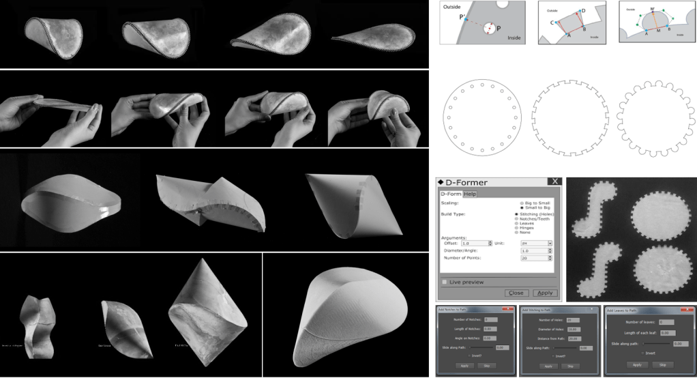Switch to the Help tab

pyautogui.click(x=471, y=194)
